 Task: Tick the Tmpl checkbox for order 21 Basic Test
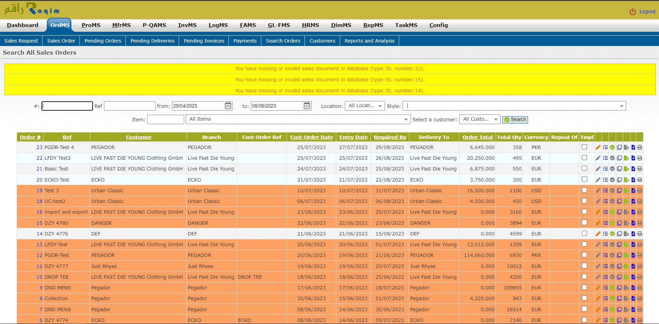584,168
